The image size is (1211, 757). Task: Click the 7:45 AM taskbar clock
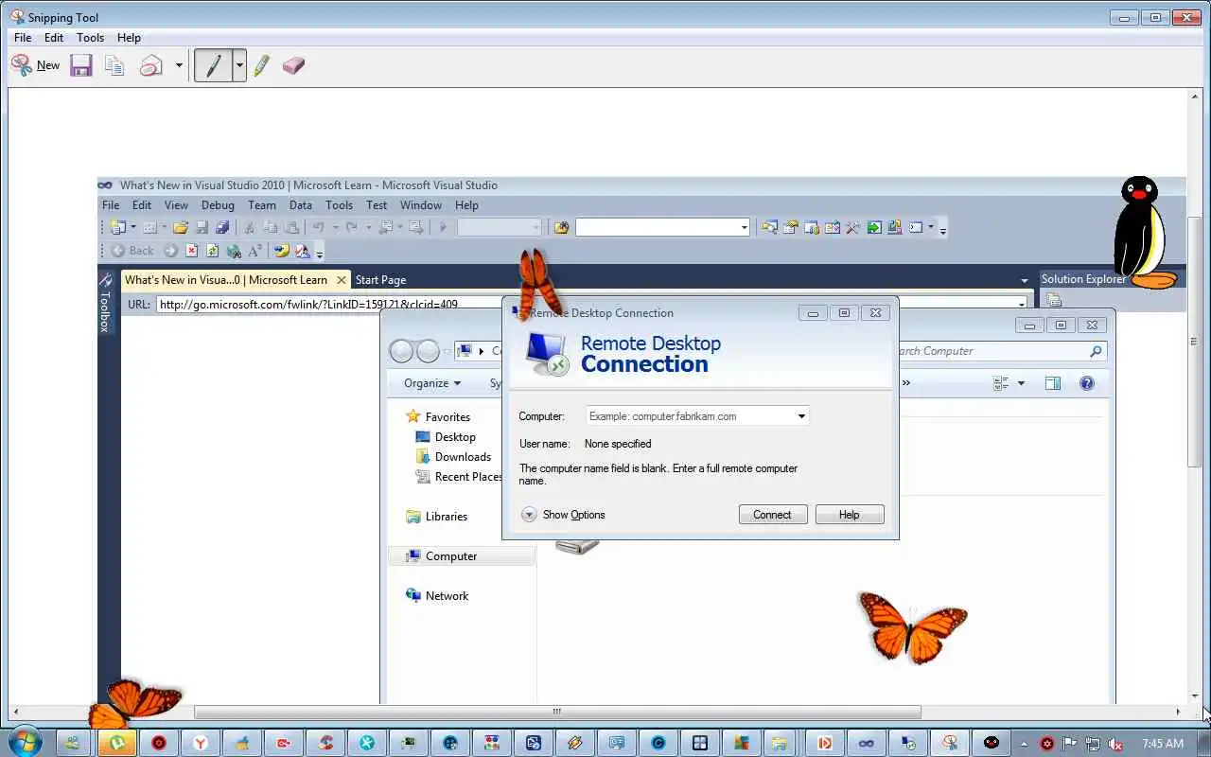1163,744
